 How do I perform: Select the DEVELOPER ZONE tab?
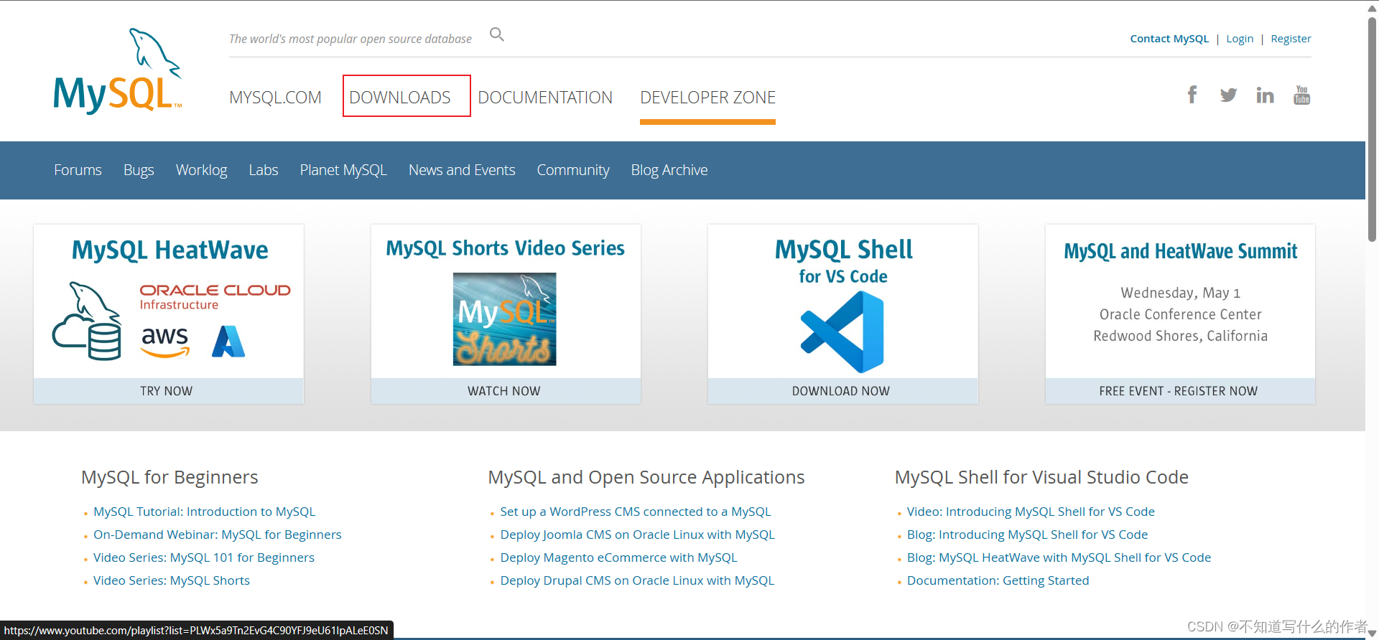[707, 98]
